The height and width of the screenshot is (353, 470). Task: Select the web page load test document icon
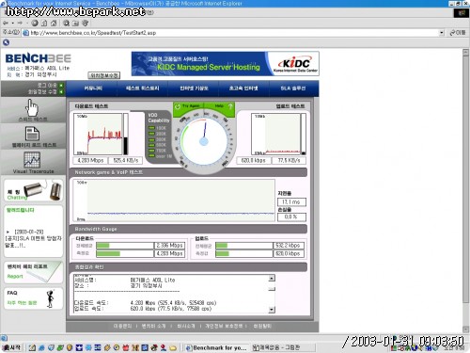click(x=32, y=134)
